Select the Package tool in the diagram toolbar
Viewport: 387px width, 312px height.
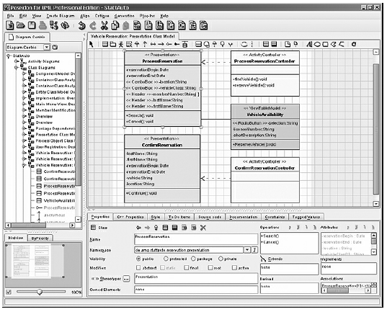(x=113, y=44)
